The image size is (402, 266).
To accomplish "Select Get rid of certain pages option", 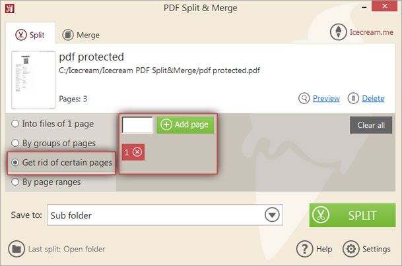I will tap(61, 163).
